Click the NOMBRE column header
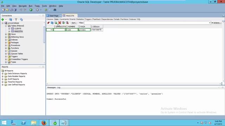225x126 pixels. 72,27
